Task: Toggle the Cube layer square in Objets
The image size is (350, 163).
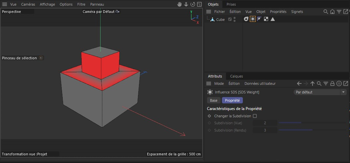Action: point(230,19)
